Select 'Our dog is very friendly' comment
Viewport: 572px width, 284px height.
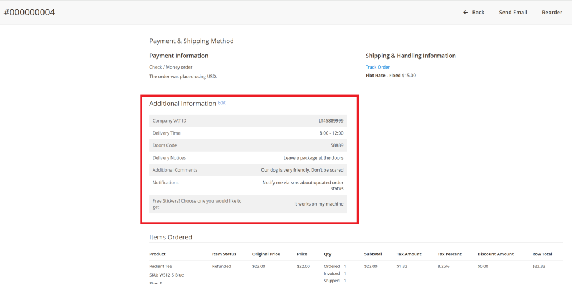pyautogui.click(x=302, y=170)
